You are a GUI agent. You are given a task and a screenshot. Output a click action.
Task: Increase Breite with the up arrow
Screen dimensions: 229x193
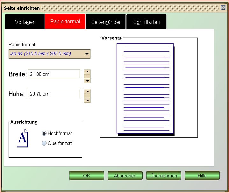87,72
